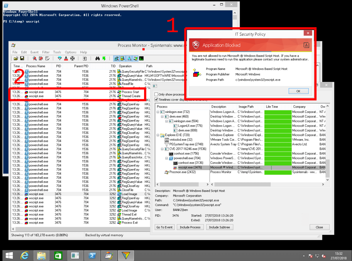Open Internet Explorer from the taskbar

[25, 255]
